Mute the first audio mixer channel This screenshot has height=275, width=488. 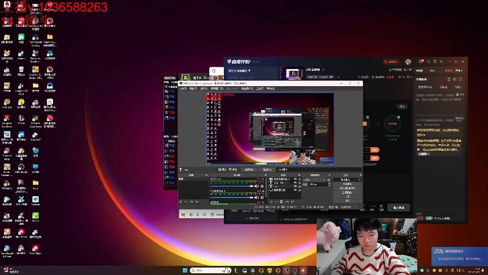pos(256,186)
